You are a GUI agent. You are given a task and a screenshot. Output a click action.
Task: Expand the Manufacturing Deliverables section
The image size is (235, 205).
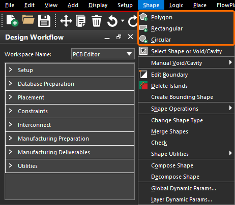tap(70, 152)
